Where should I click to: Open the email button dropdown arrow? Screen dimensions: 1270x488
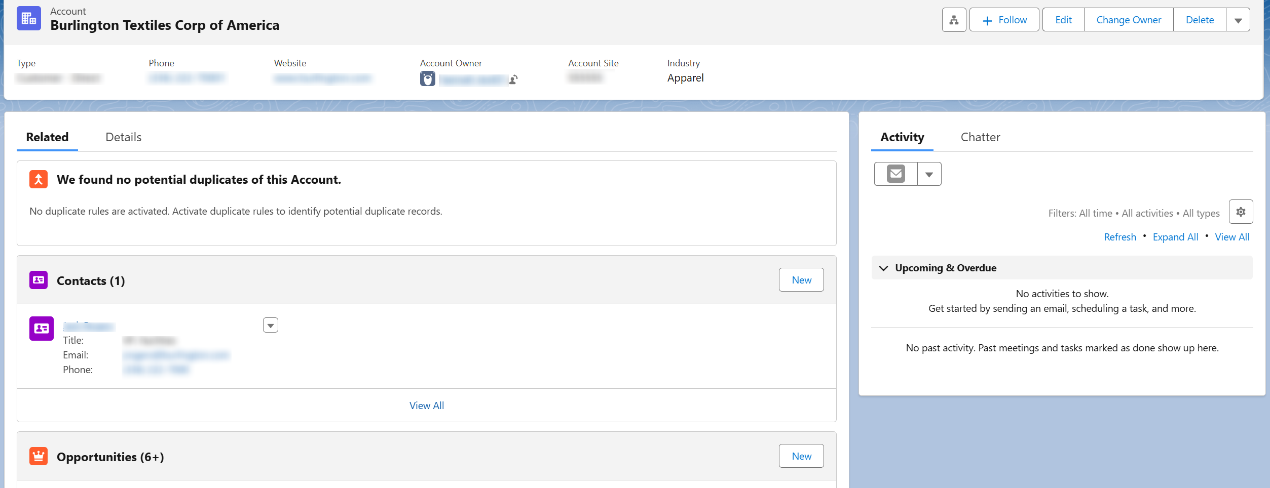click(x=929, y=174)
